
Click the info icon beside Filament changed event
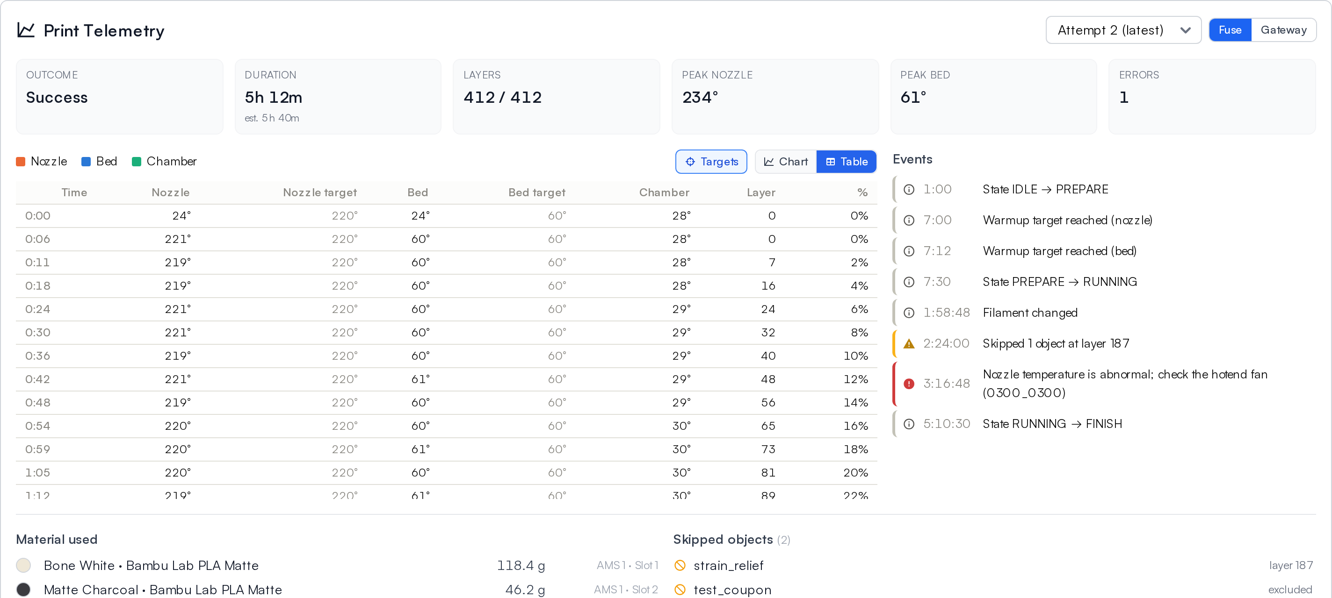coord(909,313)
